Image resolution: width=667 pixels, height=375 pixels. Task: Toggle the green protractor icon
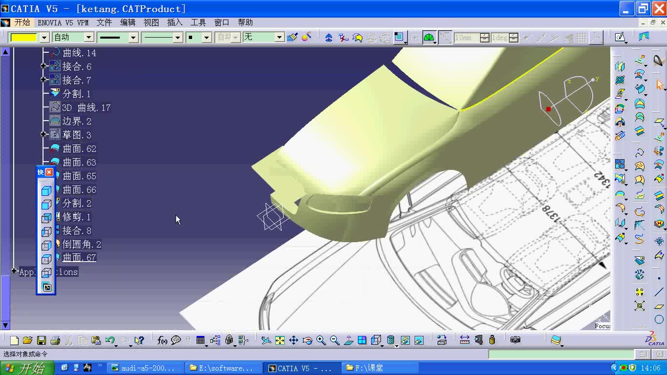tap(429, 38)
